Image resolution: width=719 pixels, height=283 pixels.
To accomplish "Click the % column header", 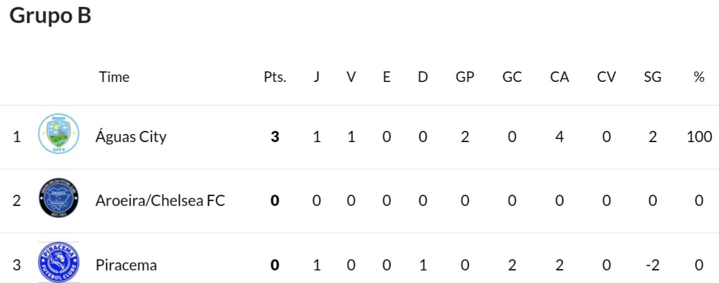I will 699,77.
